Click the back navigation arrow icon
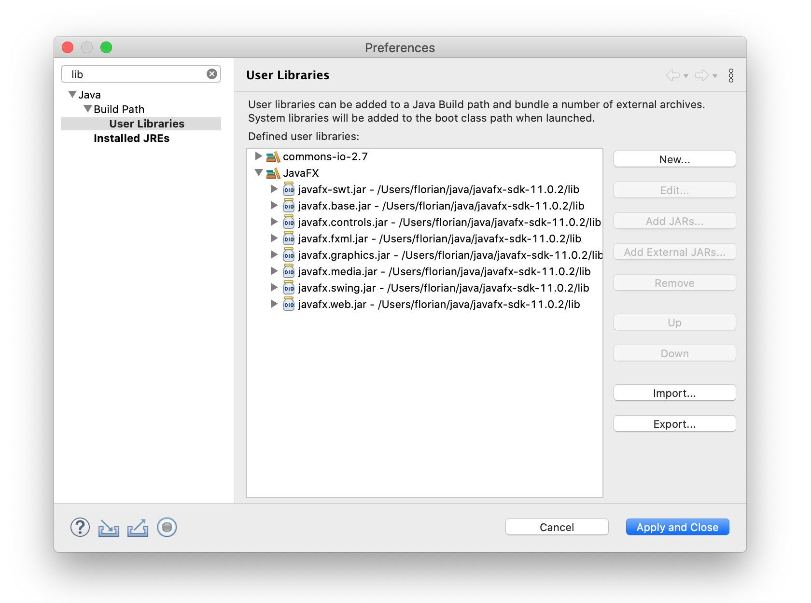 [x=672, y=75]
